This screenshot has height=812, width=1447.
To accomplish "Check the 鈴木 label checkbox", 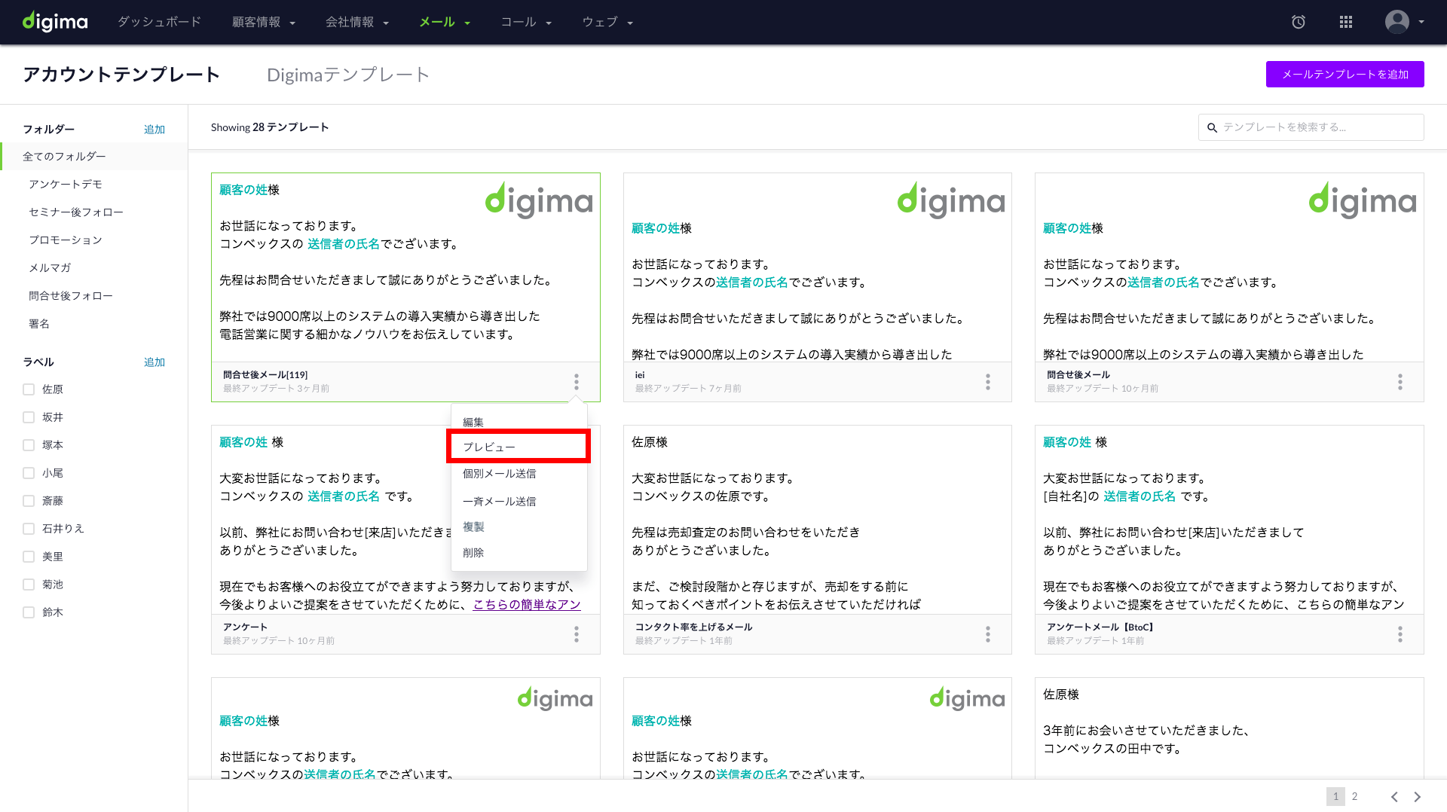I will pyautogui.click(x=29, y=612).
